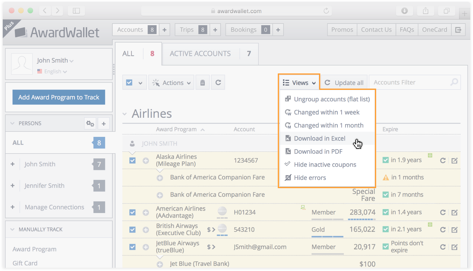The width and height of the screenshot is (473, 271).
Task: Click American Airlines balance progress bar
Action: [362, 219]
